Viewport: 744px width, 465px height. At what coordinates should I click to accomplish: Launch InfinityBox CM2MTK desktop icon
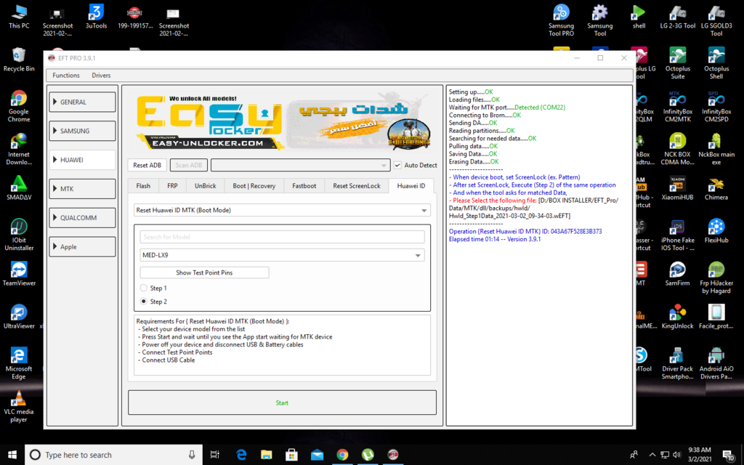point(678,106)
